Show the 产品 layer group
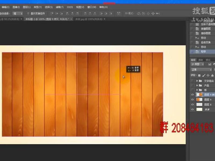Screen dimensions: 215x161 pos(192,85)
